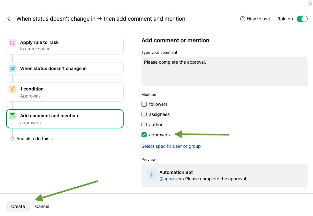
Task: Click the purple task icon
Action: (12, 43)
